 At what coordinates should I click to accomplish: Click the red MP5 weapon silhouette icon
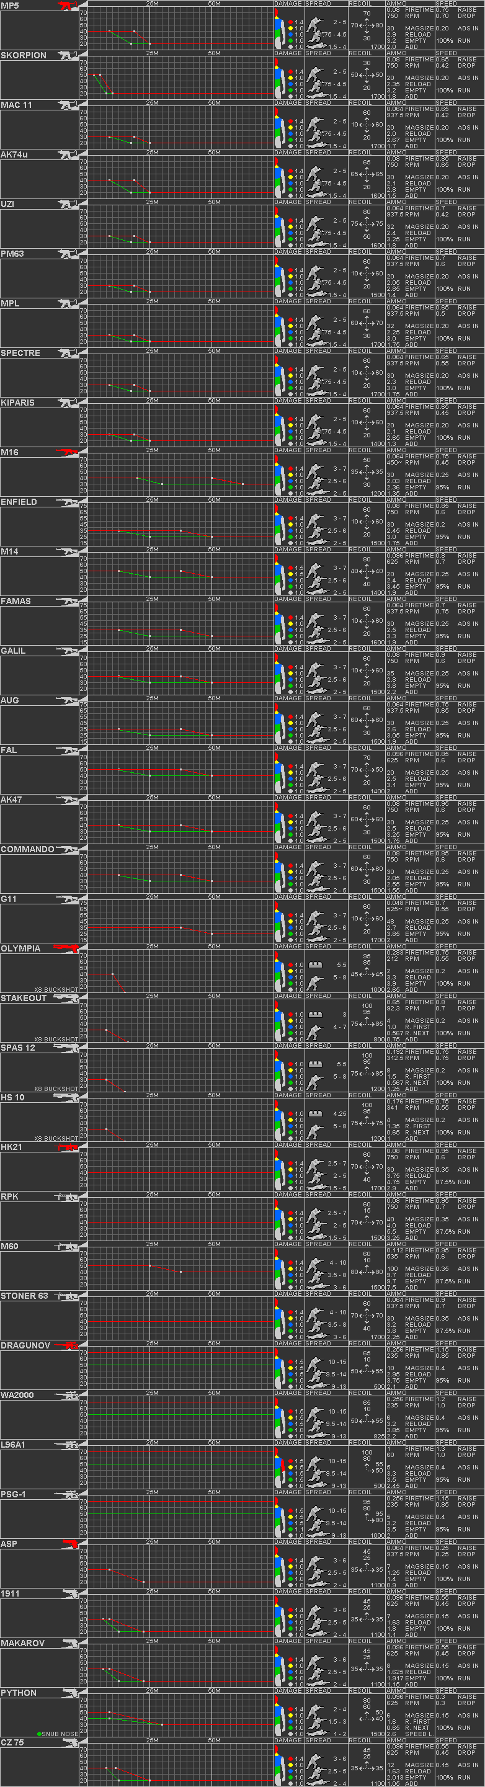(x=68, y=6)
